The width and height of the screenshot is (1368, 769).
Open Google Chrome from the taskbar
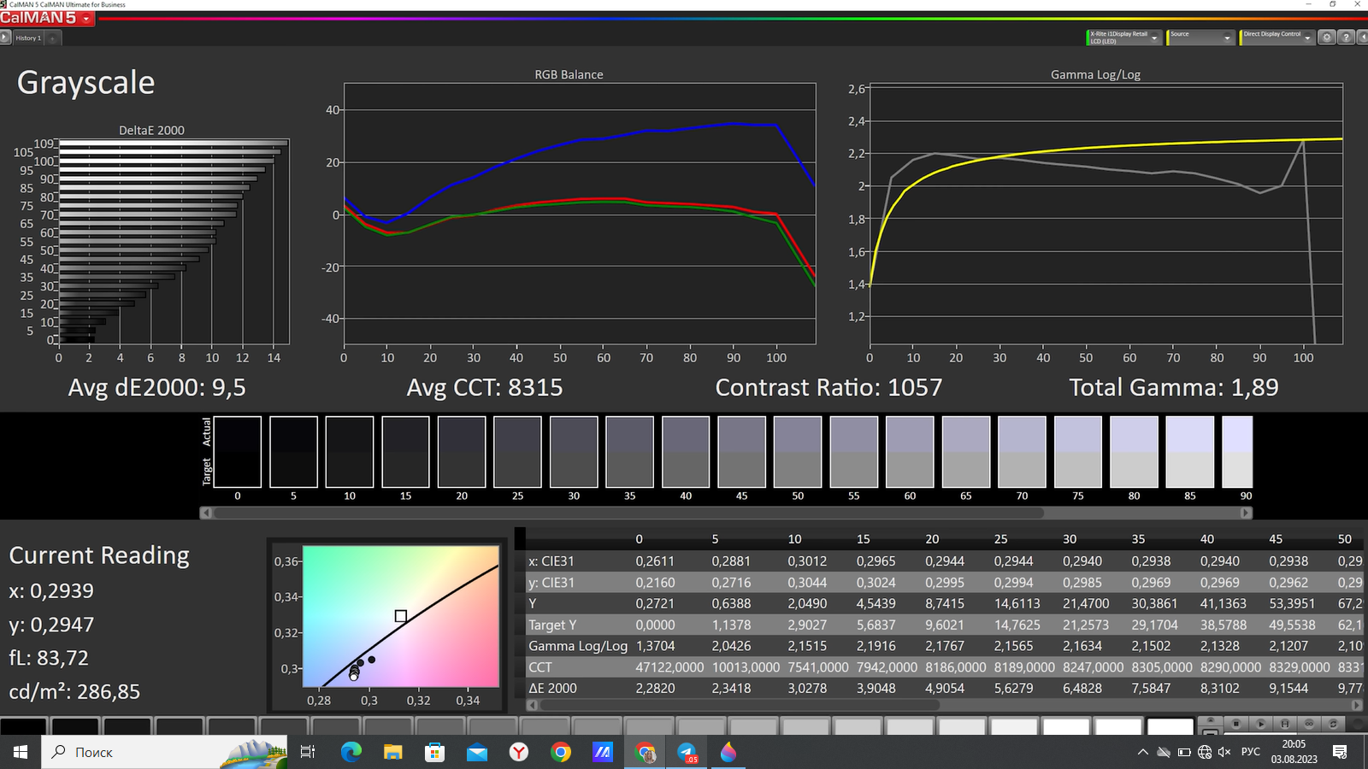pyautogui.click(x=561, y=752)
